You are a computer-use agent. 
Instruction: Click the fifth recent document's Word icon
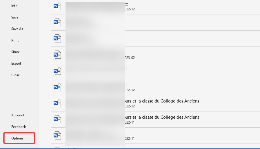click(57, 71)
